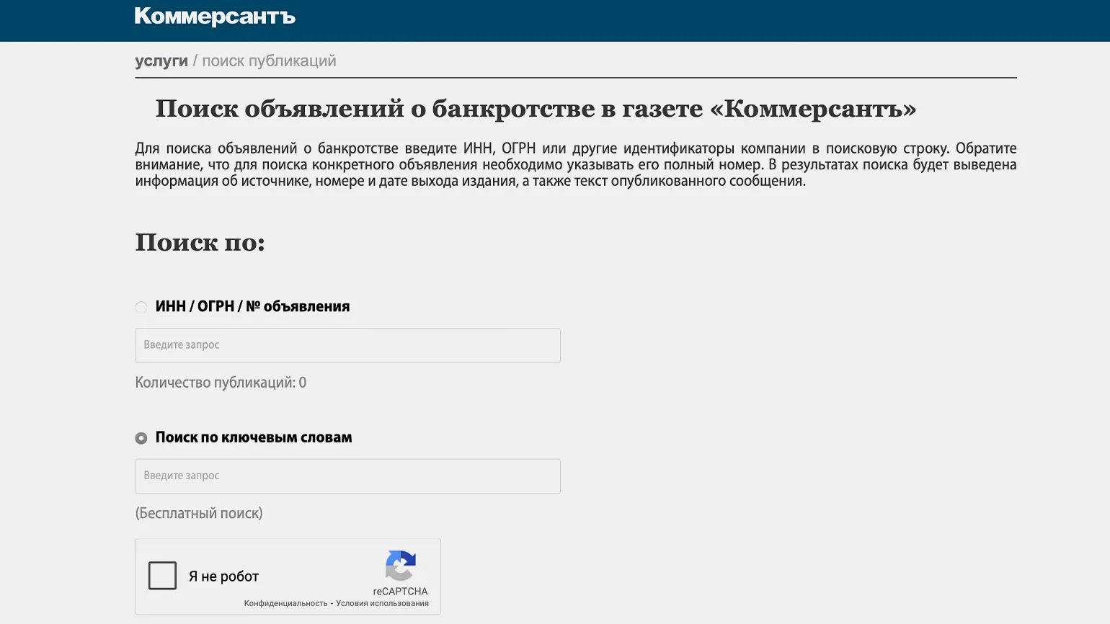Image resolution: width=1110 pixels, height=624 pixels.
Task: Focus the ИНН / ОГРН query input field
Action: (347, 345)
